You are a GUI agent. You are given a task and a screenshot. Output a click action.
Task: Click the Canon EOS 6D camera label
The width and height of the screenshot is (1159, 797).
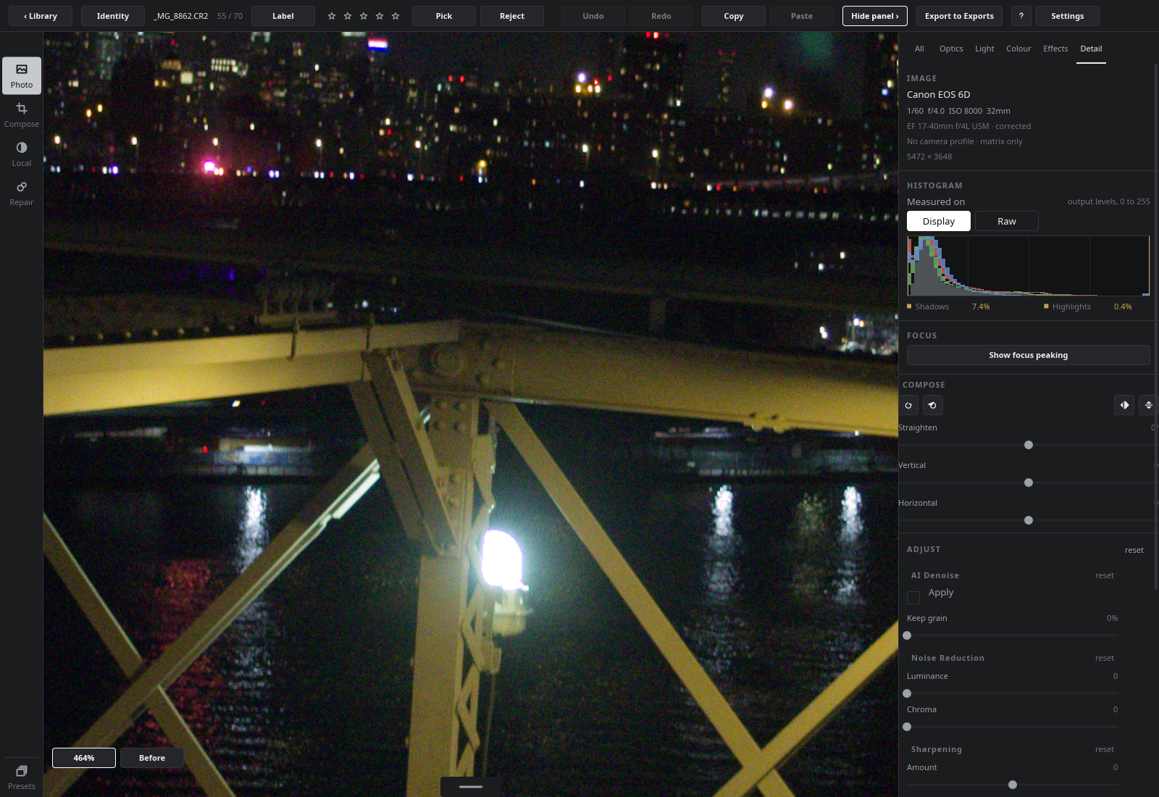938,94
